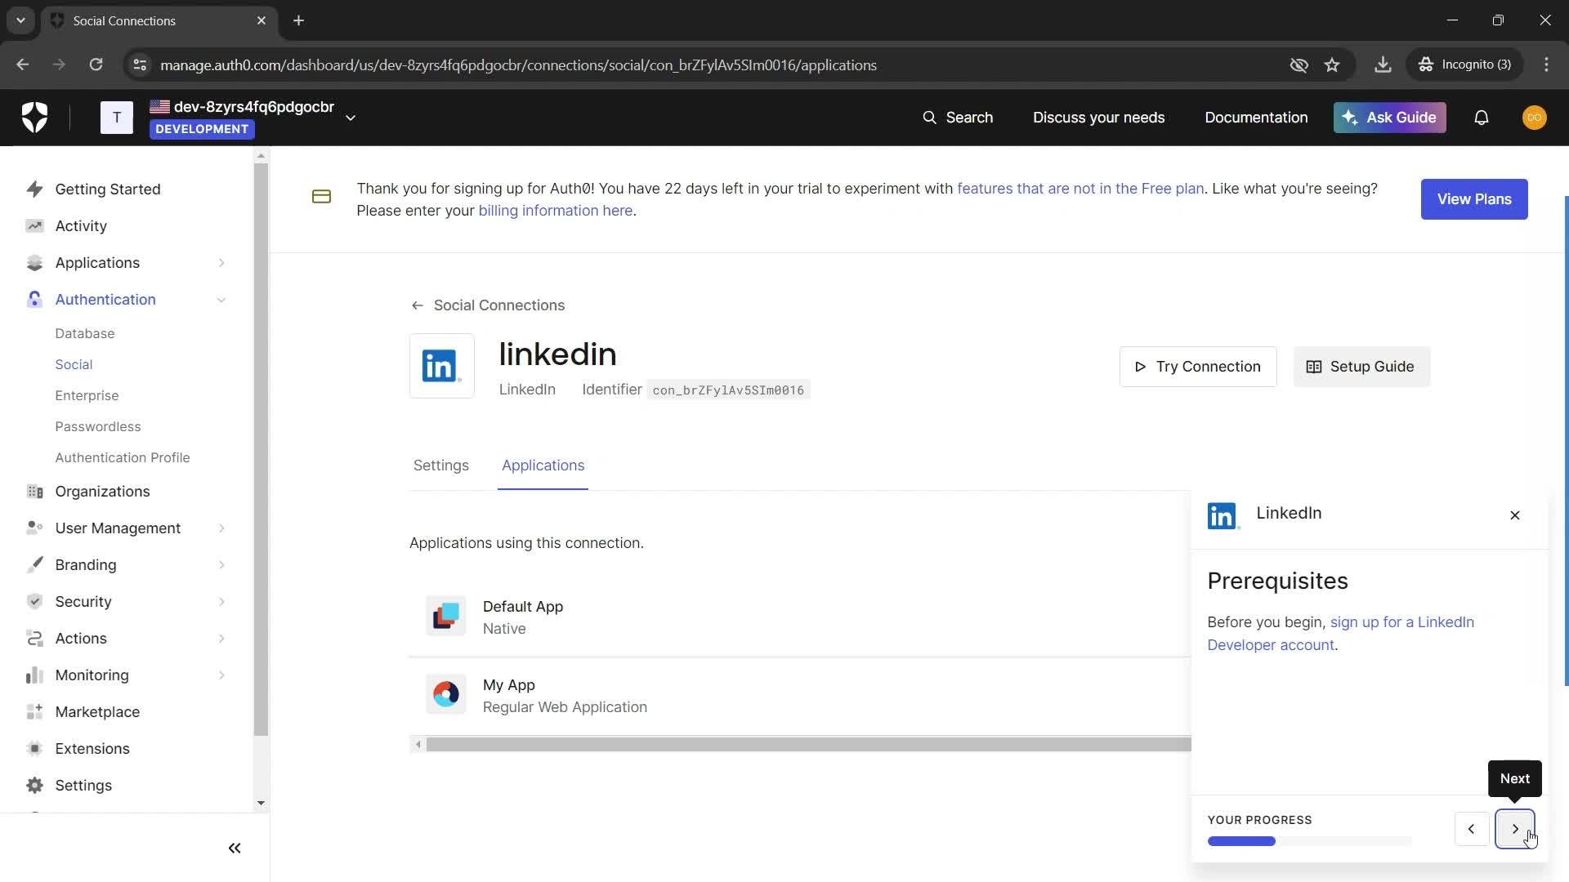Click the Auth0 shield logo

34,118
